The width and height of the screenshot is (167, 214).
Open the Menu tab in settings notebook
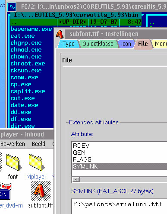pyautogui.click(x=161, y=44)
